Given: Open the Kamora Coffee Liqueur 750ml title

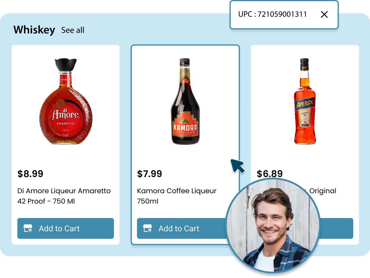Looking at the screenshot, I should (177, 196).
